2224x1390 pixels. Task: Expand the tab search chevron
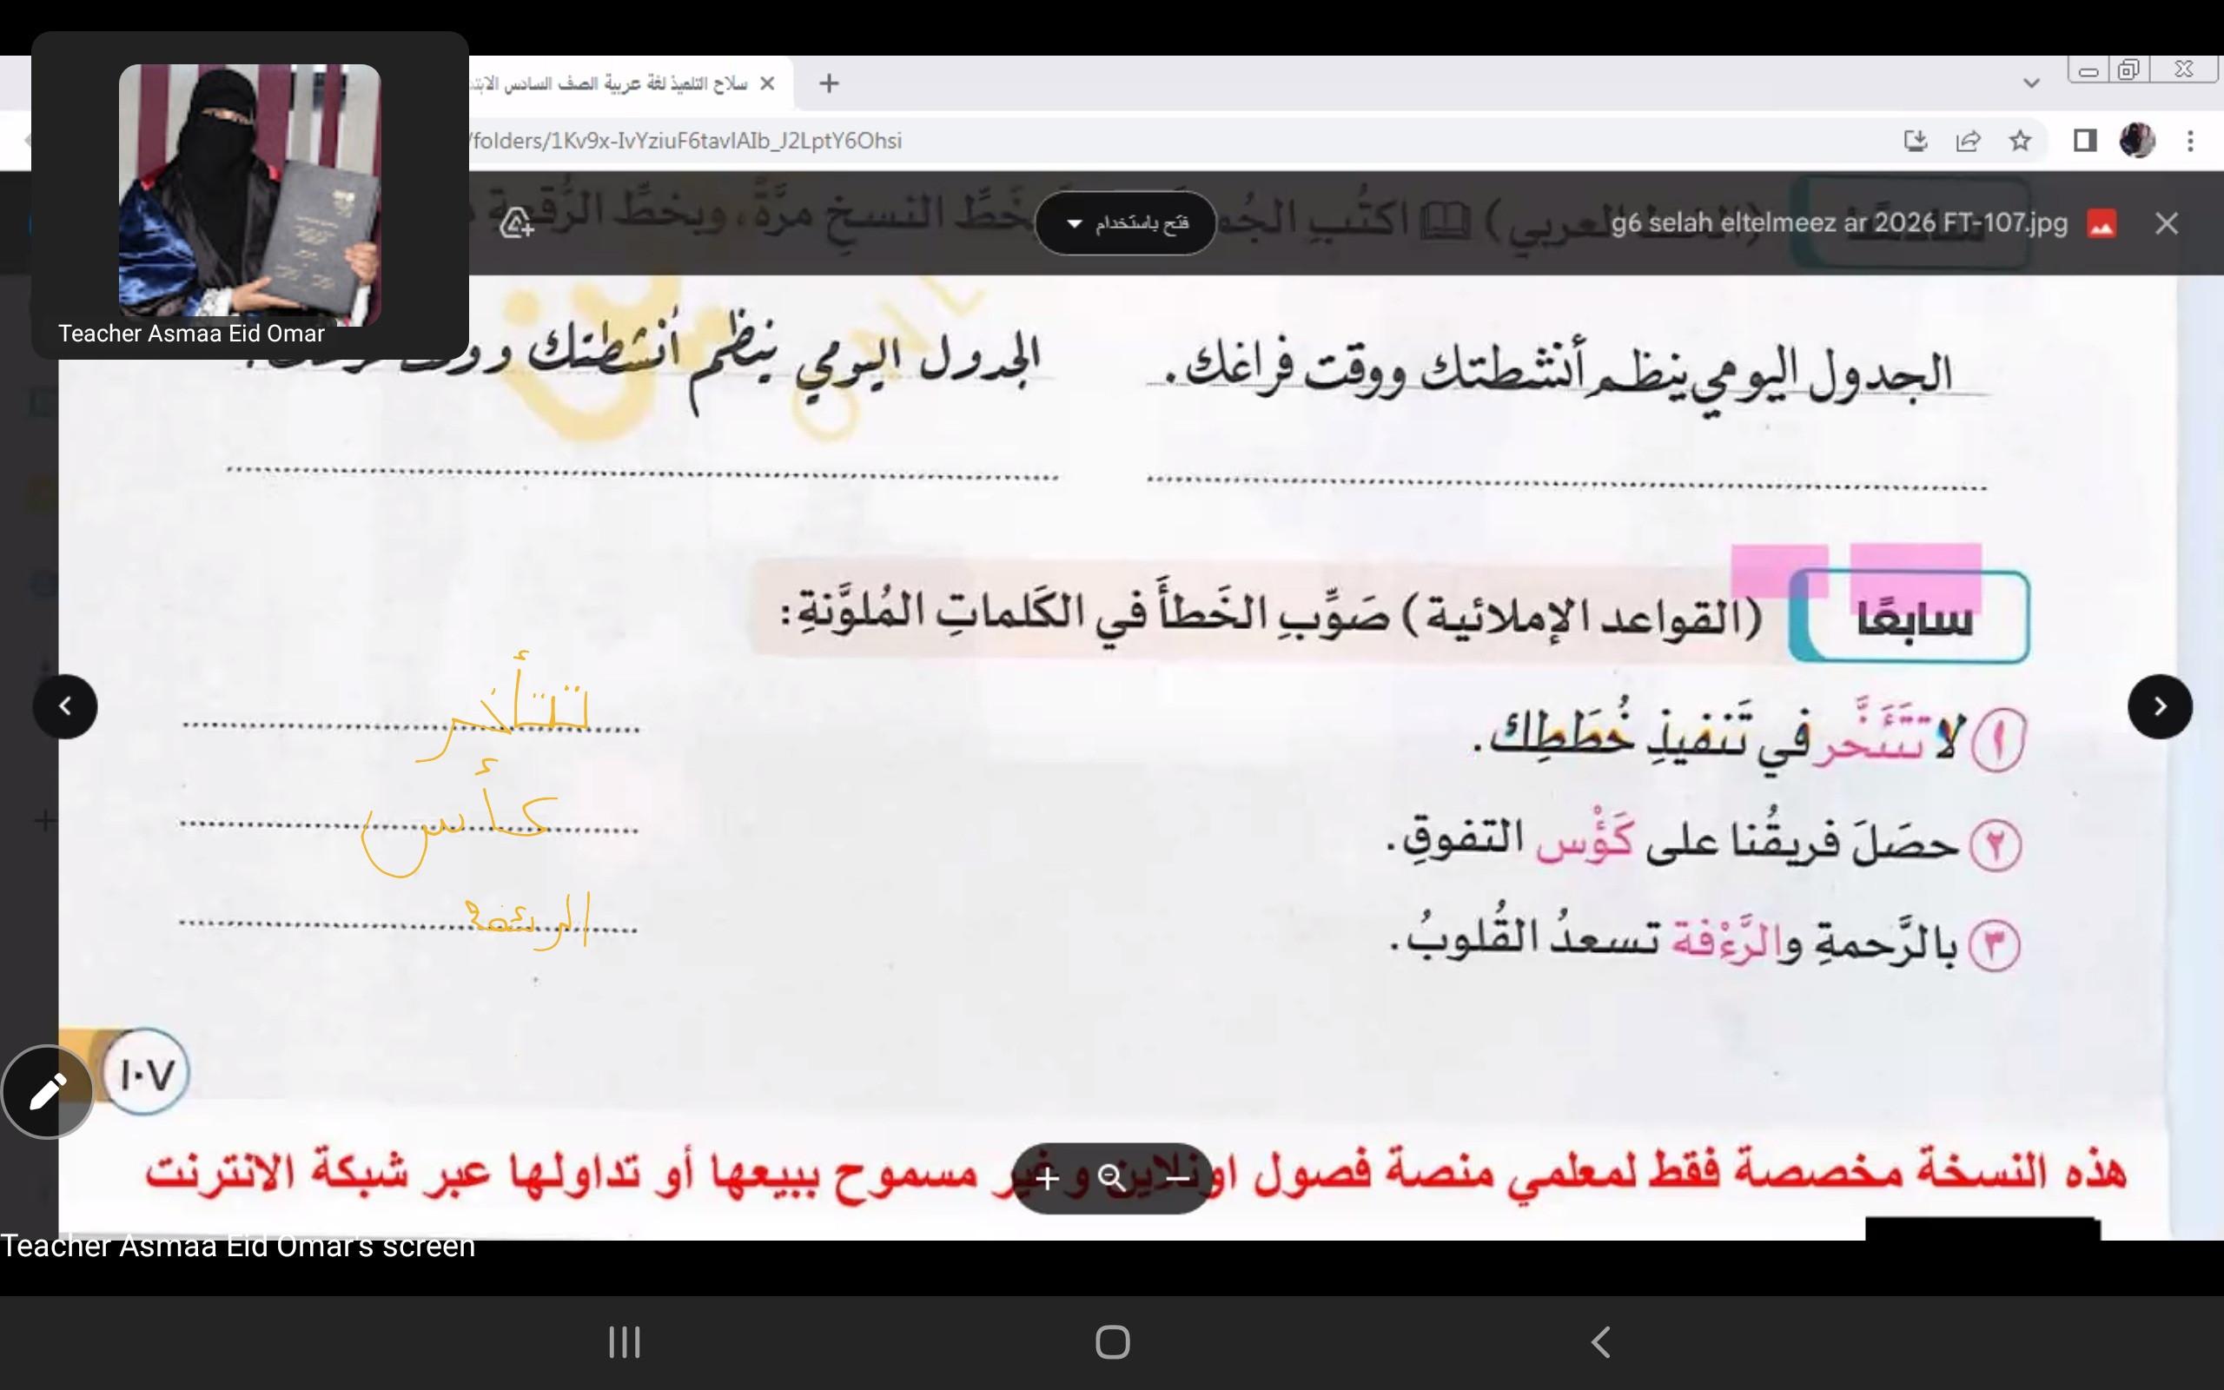click(x=2032, y=83)
